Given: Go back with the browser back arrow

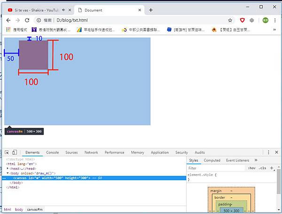Looking at the screenshot, I should (x=8, y=20).
